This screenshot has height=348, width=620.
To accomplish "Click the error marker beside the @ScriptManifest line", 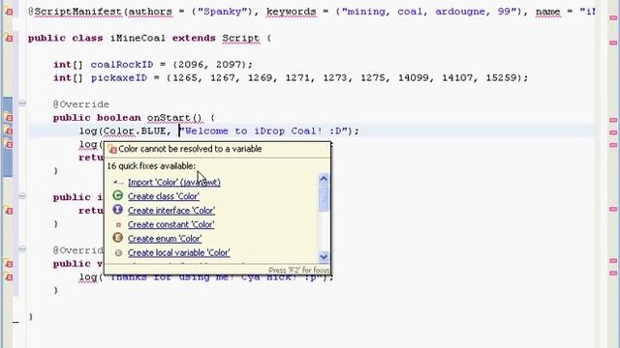I will pyautogui.click(x=9, y=12).
